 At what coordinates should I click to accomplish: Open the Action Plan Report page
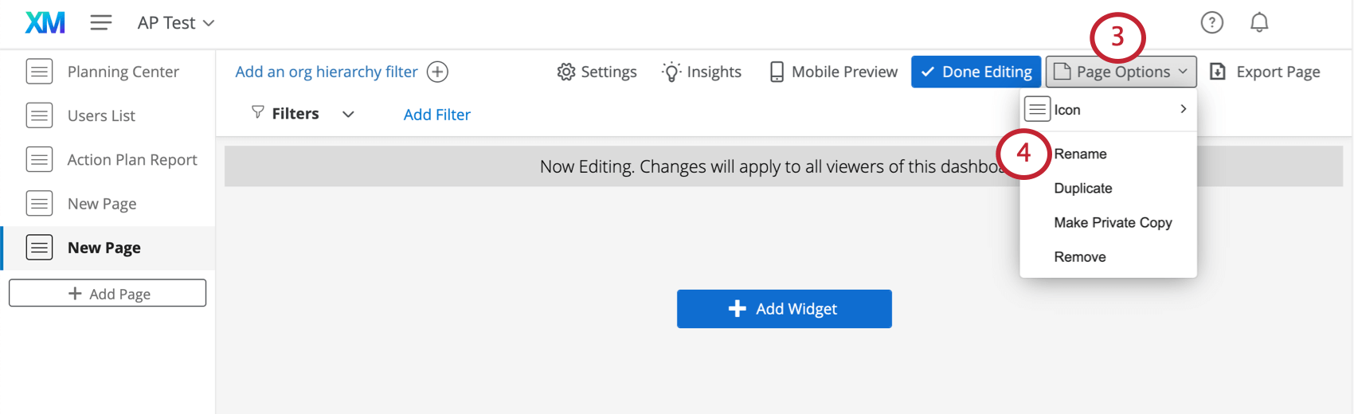click(x=131, y=160)
